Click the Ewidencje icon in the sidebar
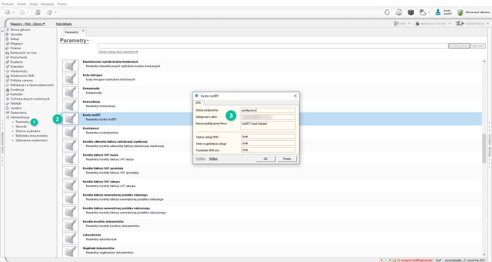Viewport: 492px width, 262px height. pos(7,90)
